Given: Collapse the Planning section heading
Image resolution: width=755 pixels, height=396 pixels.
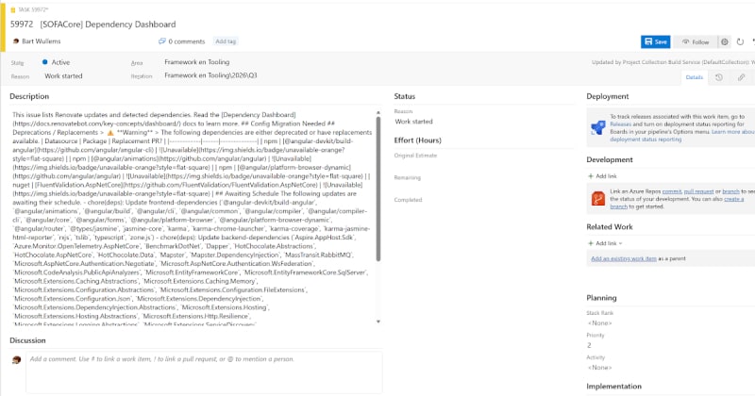Looking at the screenshot, I should point(601,298).
